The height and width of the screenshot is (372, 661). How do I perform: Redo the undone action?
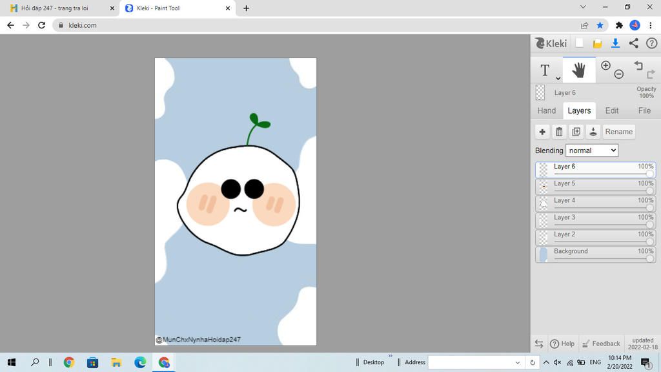click(651, 74)
